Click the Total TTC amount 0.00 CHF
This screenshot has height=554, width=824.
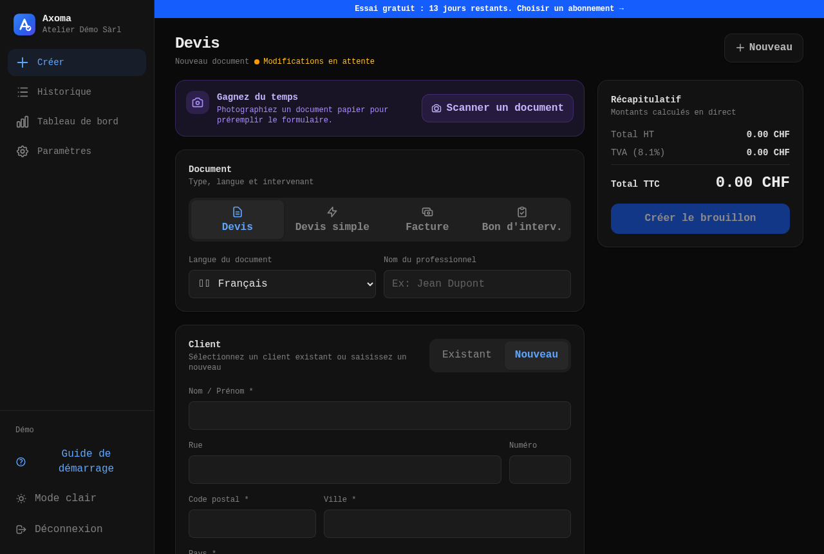click(x=753, y=183)
